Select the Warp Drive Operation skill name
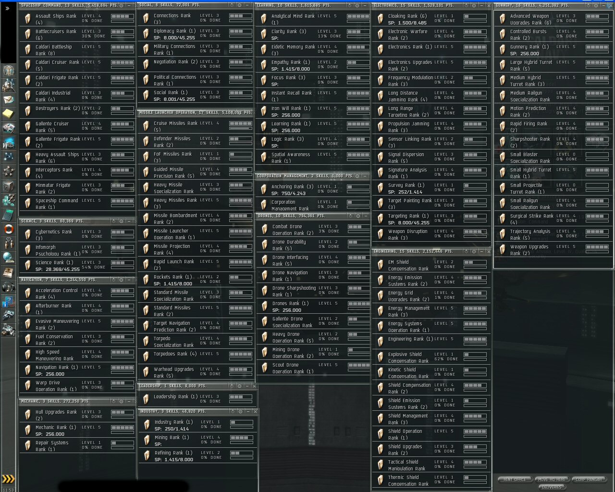This screenshot has height=492, width=615. (56, 386)
